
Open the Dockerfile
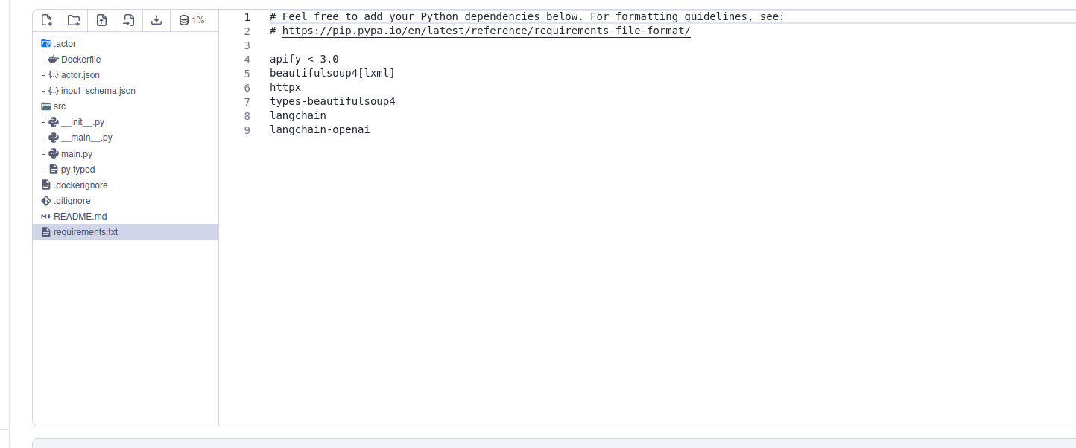(80, 59)
